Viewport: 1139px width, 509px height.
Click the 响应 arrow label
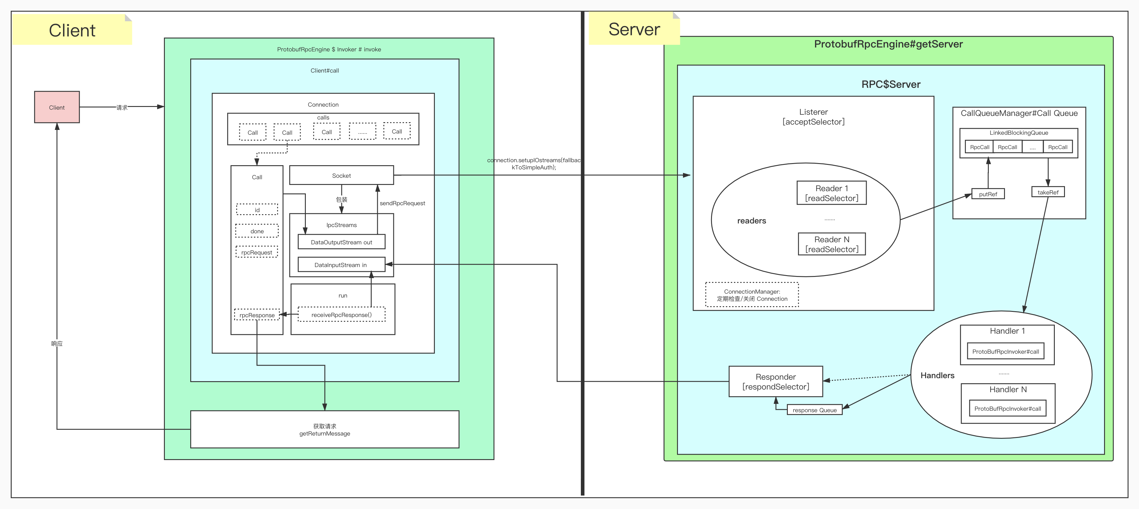pos(57,344)
